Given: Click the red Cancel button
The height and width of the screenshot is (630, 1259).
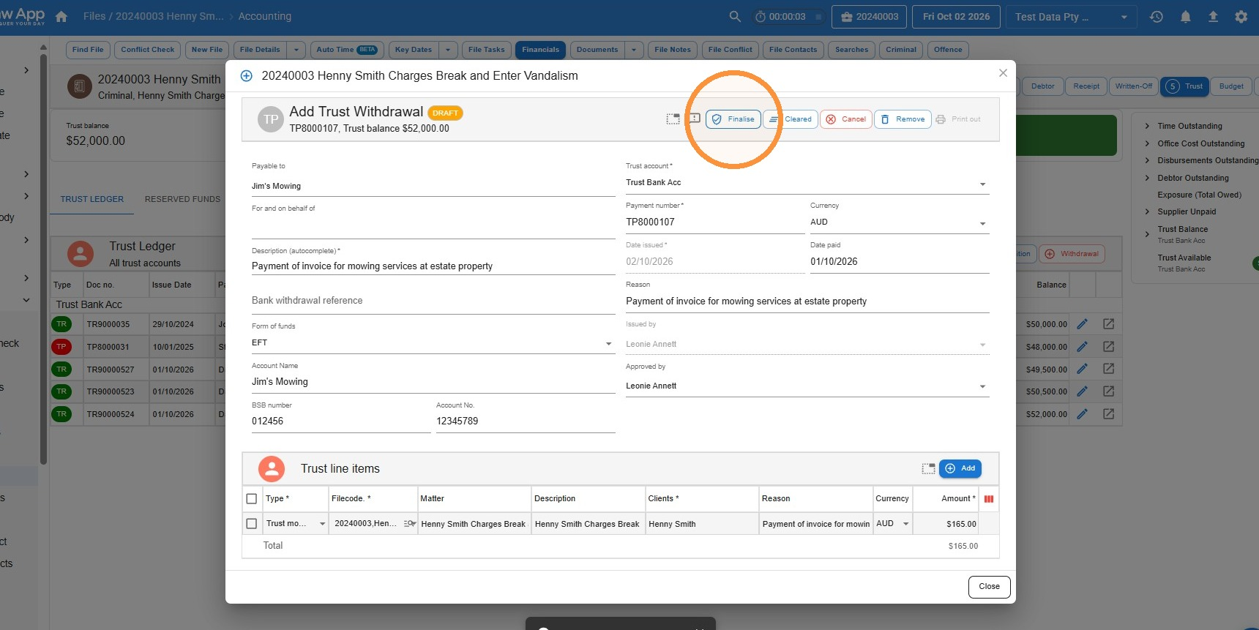Looking at the screenshot, I should tap(846, 119).
